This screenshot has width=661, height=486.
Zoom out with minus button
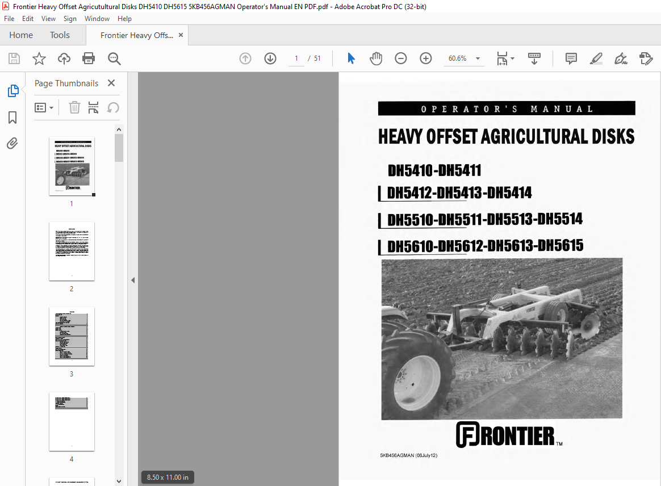(400, 58)
